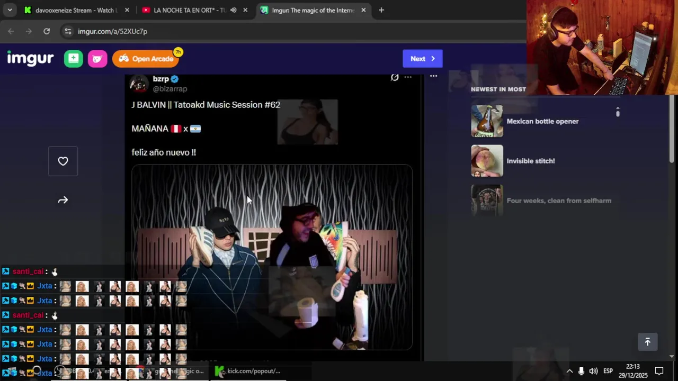Click the green New Post plus icon

(74, 59)
